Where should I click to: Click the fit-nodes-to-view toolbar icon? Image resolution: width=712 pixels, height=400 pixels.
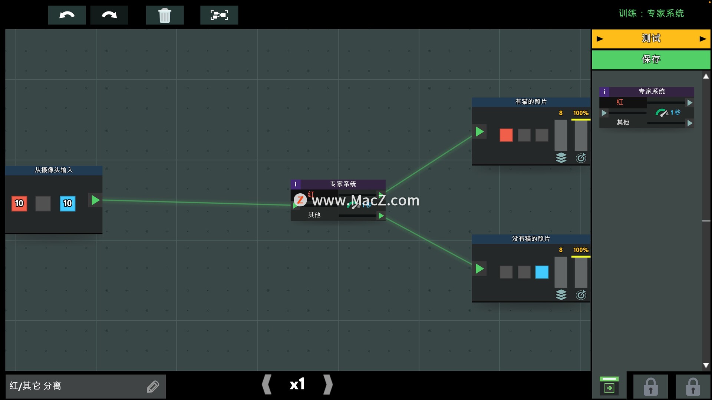tap(219, 15)
